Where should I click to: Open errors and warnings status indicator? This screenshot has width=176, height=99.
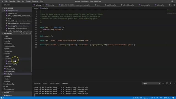coord(2,98)
